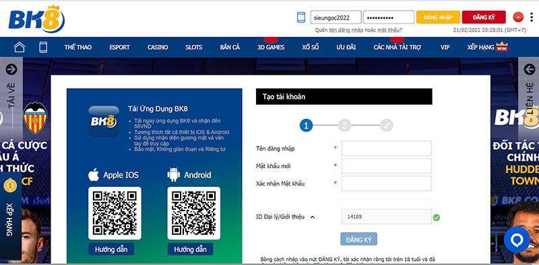Click the Apple iOS QR code

point(115,213)
